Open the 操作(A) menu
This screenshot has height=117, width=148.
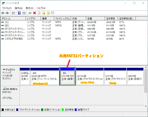[x=18, y=8]
